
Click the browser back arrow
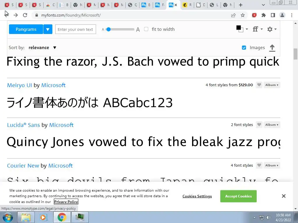coord(6,15)
